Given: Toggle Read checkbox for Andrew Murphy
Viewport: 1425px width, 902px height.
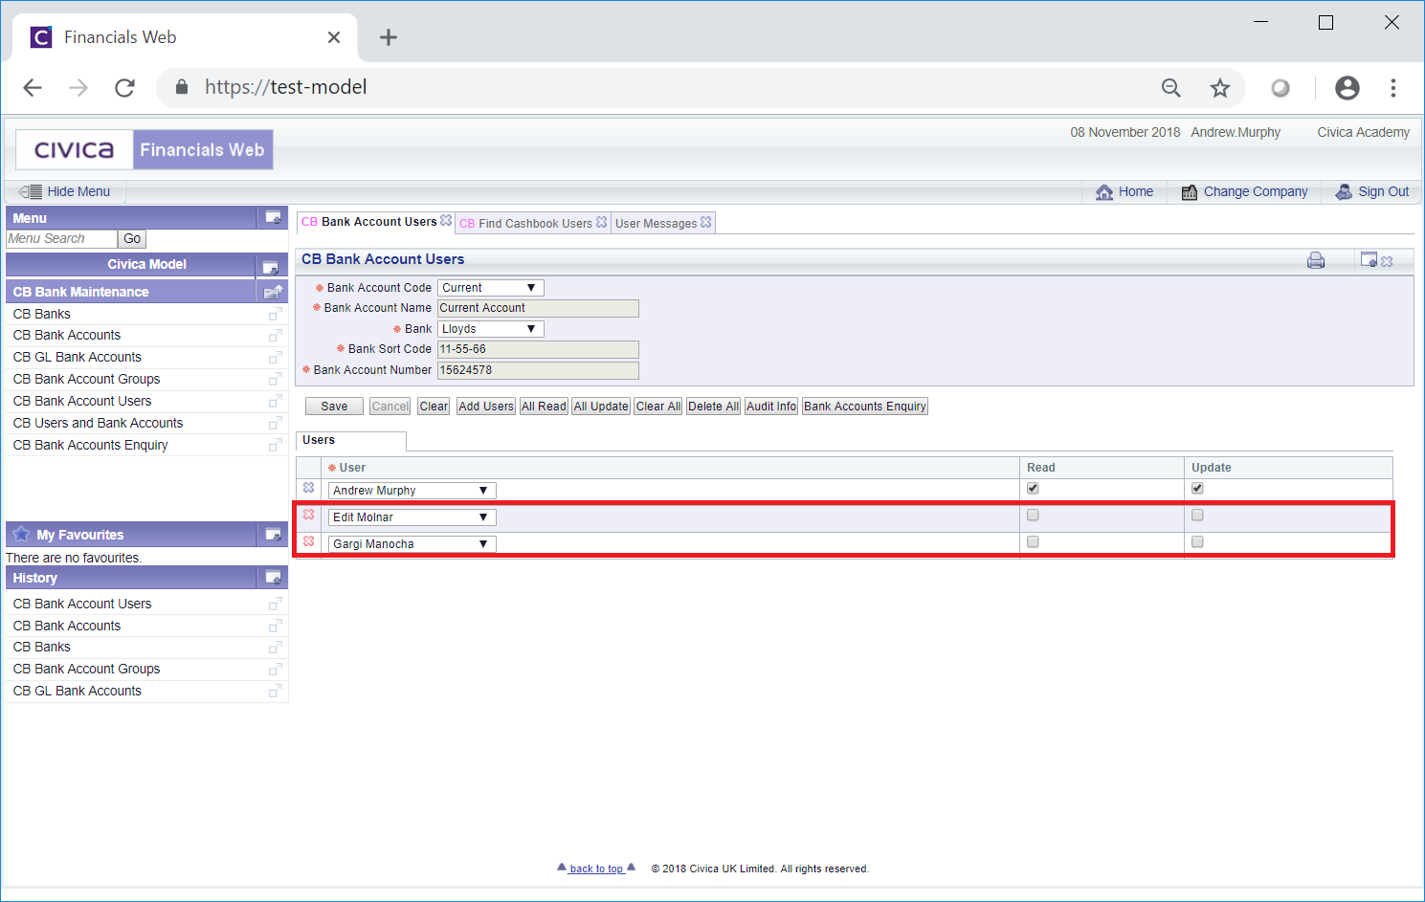Looking at the screenshot, I should 1033,488.
